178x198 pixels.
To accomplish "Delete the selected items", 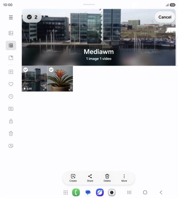I will tap(107, 178).
